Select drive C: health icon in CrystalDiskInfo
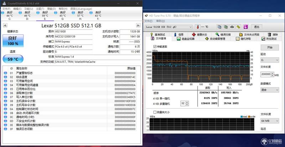Screen dimensions: 285x147 pyautogui.click(x=2, y=12)
